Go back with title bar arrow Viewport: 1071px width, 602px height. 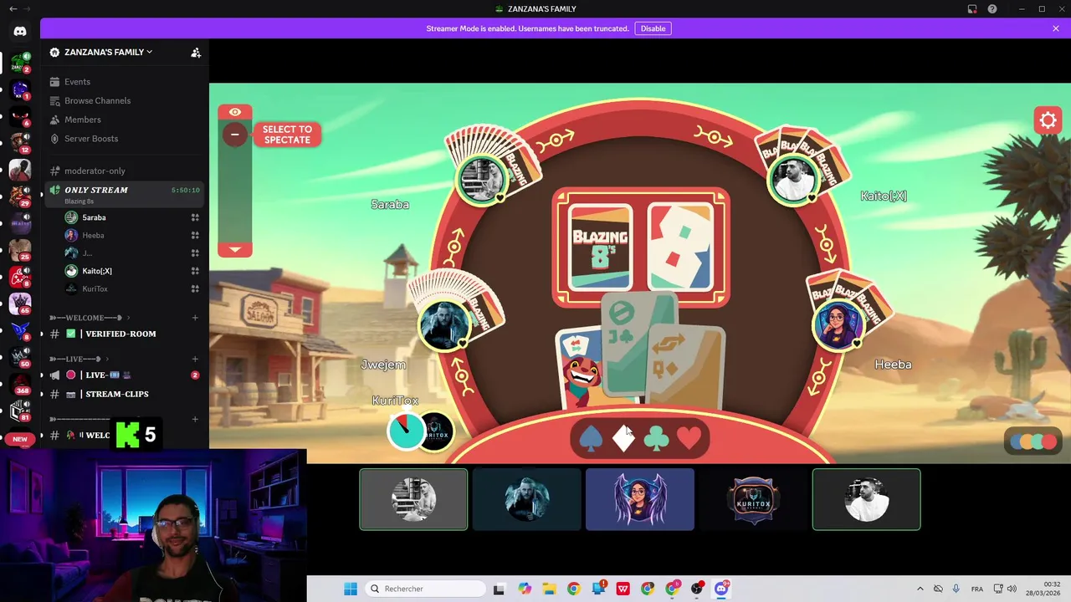pos(13,9)
